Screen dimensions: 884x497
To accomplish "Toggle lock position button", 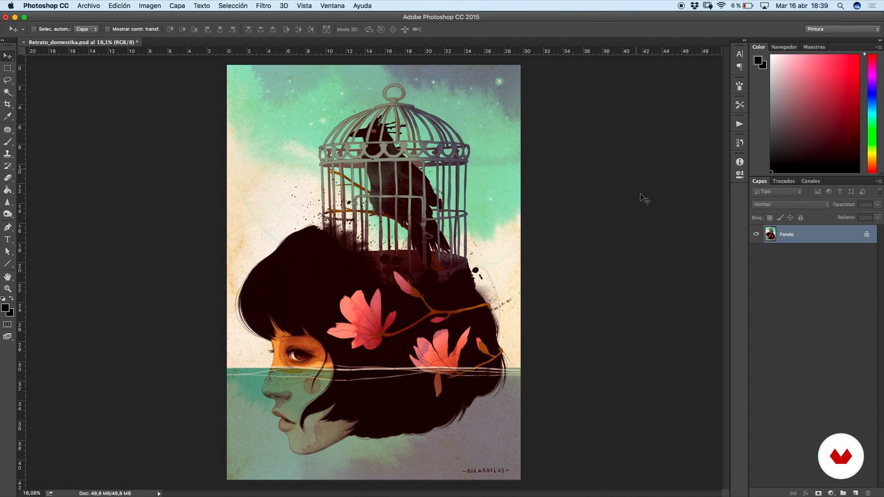I will point(790,218).
